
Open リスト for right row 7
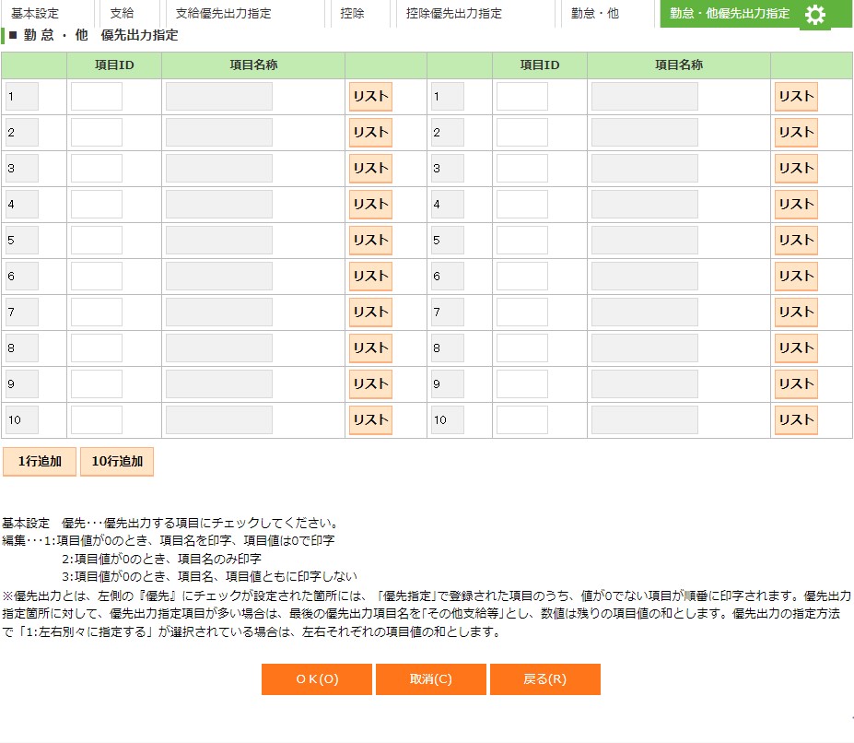[796, 313]
